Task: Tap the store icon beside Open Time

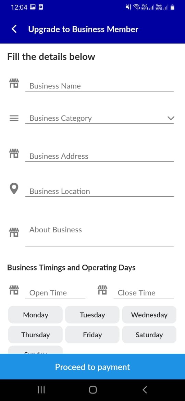Action: coord(14,290)
